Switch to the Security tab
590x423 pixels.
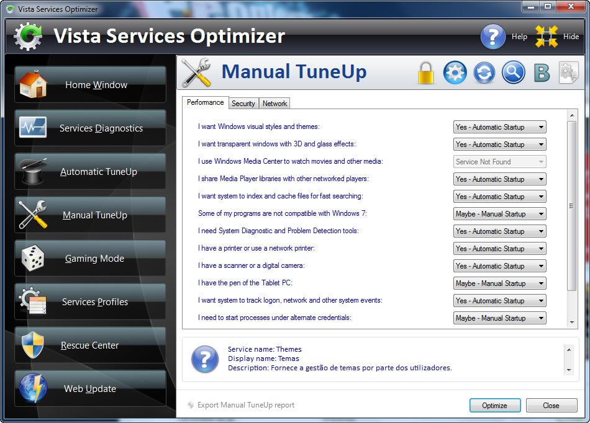point(243,104)
